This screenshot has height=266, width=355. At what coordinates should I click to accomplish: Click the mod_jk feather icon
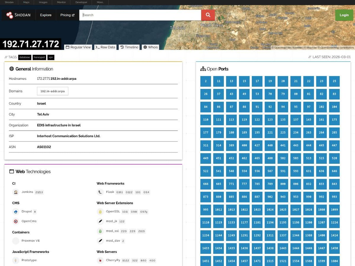100,221
